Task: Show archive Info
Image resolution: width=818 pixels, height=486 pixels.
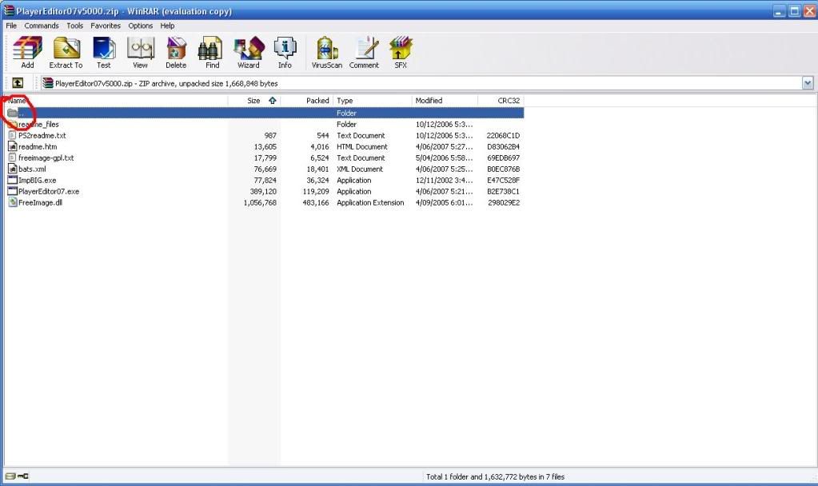Action: (x=285, y=53)
